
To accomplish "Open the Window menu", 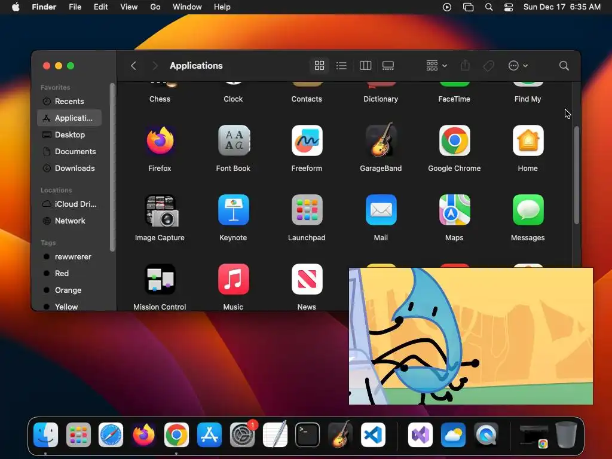I will pyautogui.click(x=187, y=7).
